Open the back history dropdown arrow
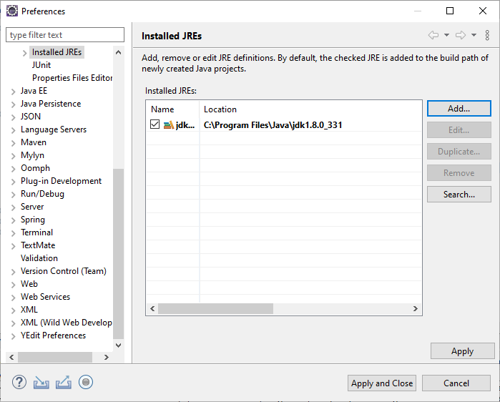The height and width of the screenshot is (402, 500). point(446,36)
